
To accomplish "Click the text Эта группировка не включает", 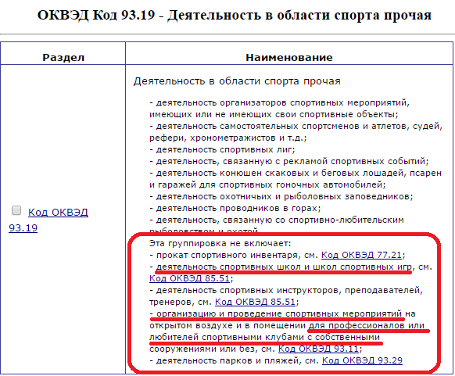I will 220,243.
